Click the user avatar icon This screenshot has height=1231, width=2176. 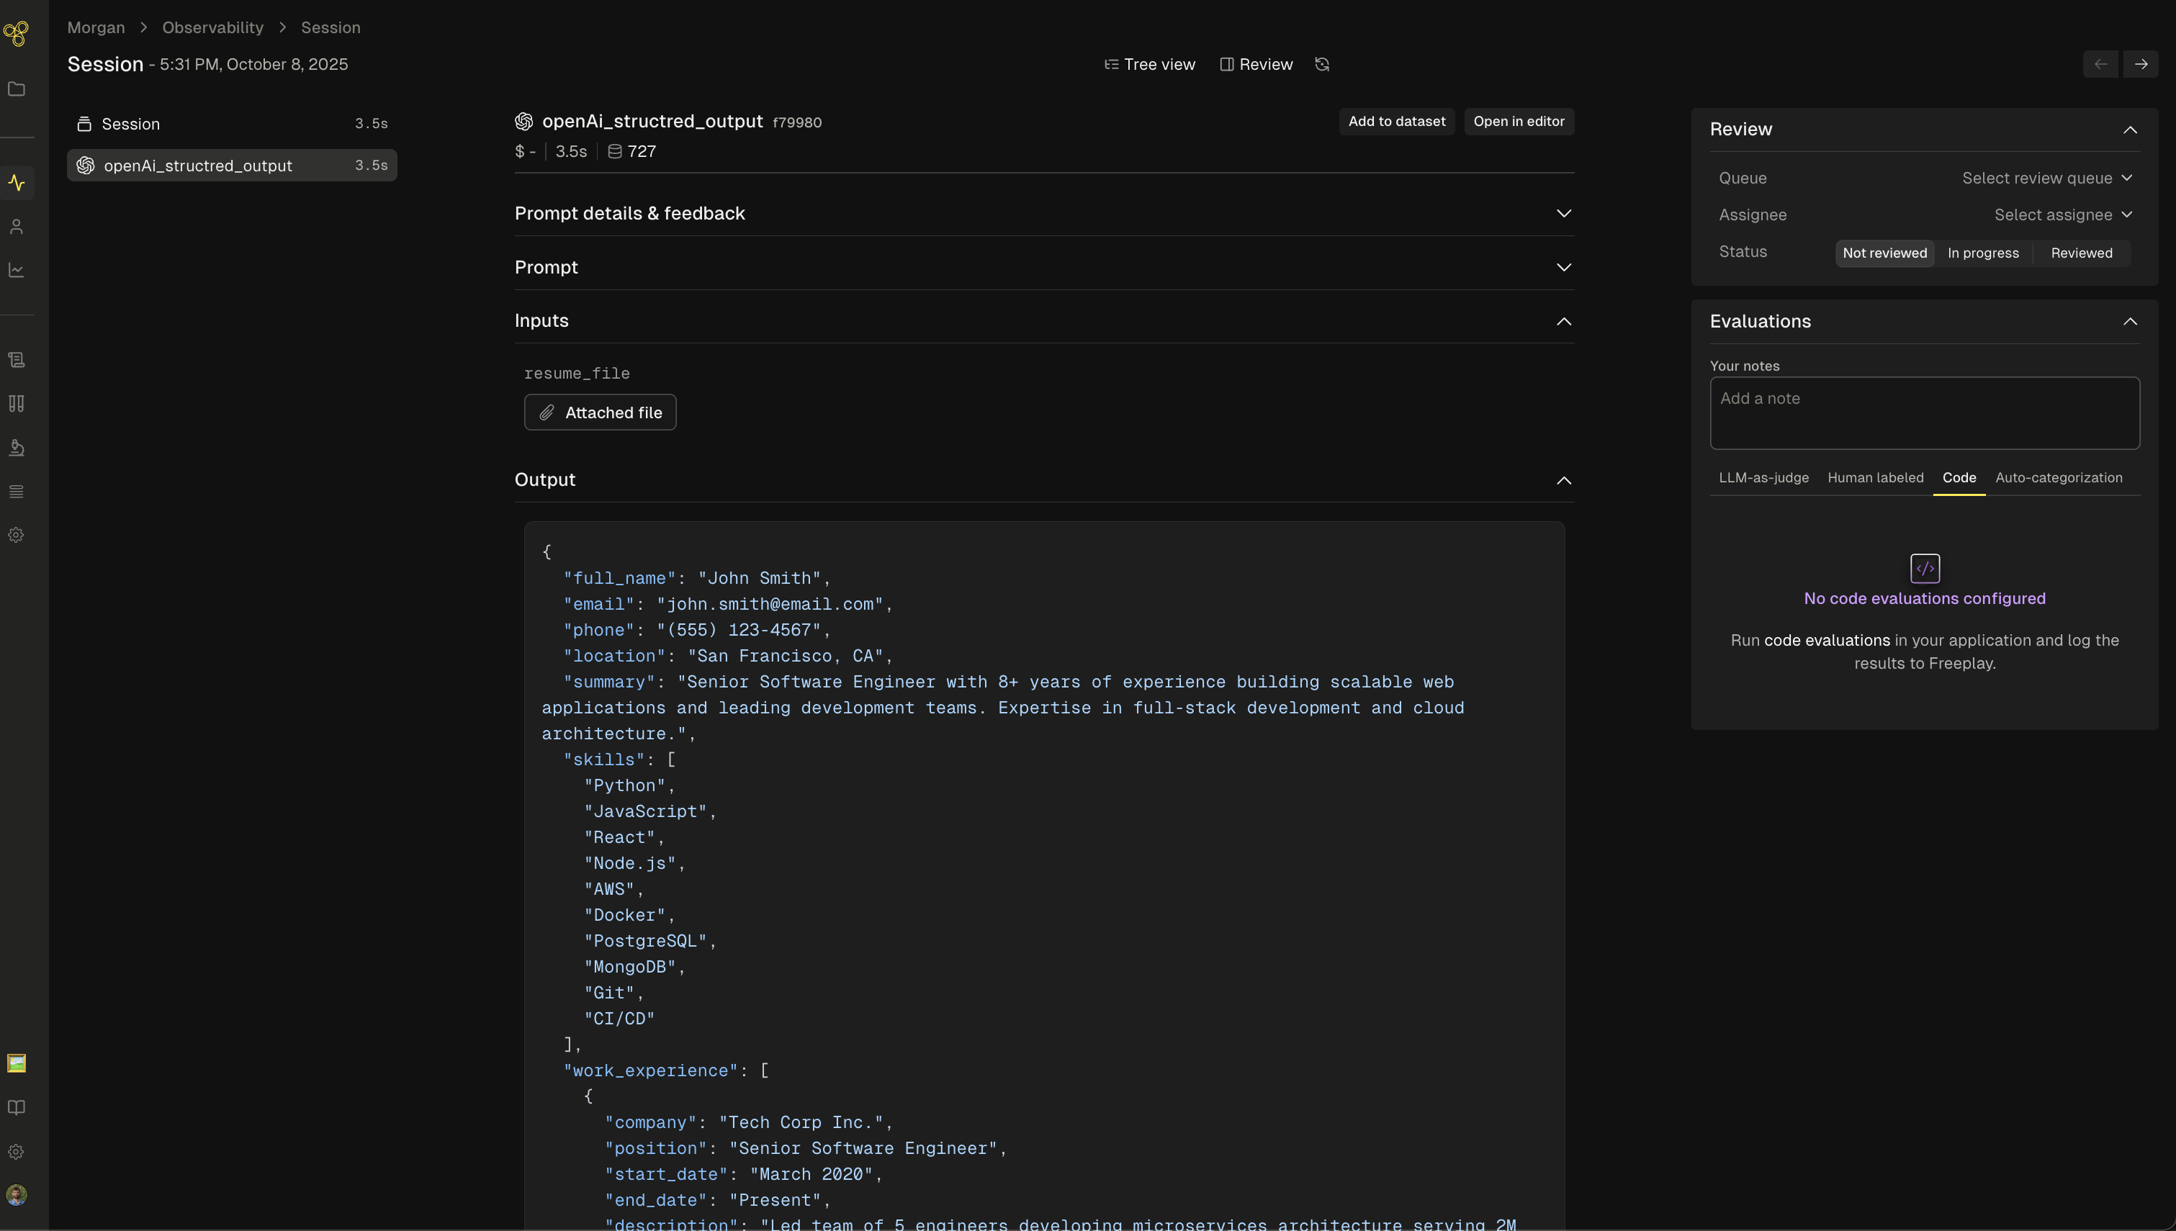16,1194
